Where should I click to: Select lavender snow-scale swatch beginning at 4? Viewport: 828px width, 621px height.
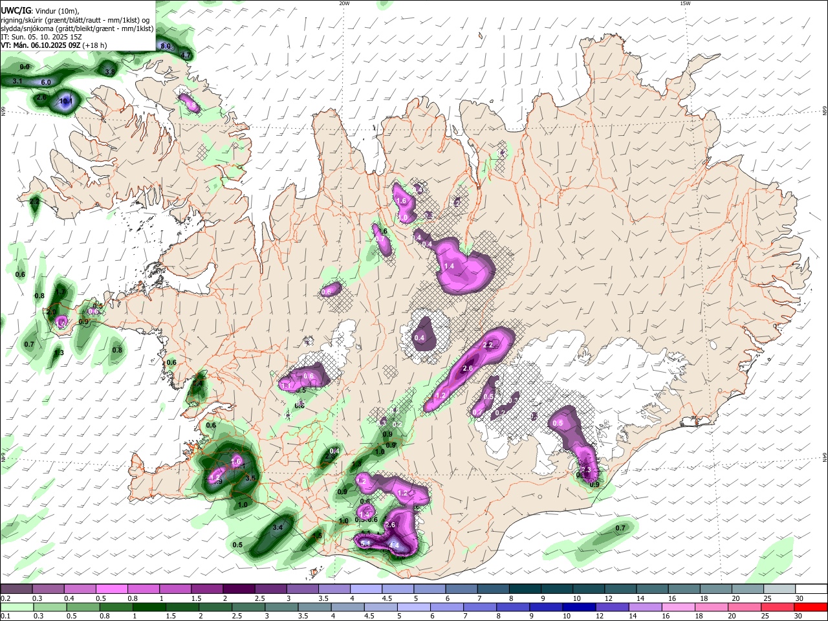(x=365, y=589)
